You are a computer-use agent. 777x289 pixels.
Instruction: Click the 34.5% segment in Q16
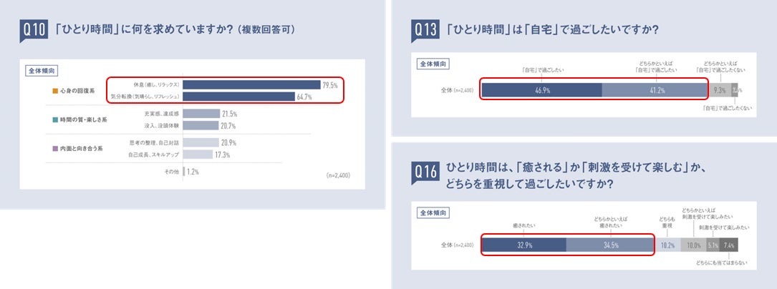click(x=610, y=245)
